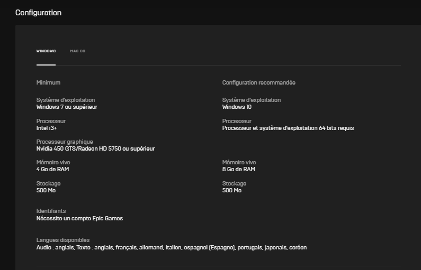This screenshot has width=421, height=270.
Task: Select the 4 Go de RAM value
Action: click(x=52, y=169)
